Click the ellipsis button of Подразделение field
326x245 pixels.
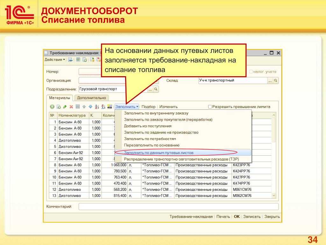150,89
